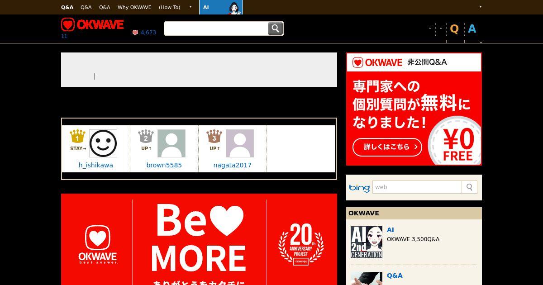Focus the header search input field
The height and width of the screenshot is (285, 543).
tap(216, 28)
